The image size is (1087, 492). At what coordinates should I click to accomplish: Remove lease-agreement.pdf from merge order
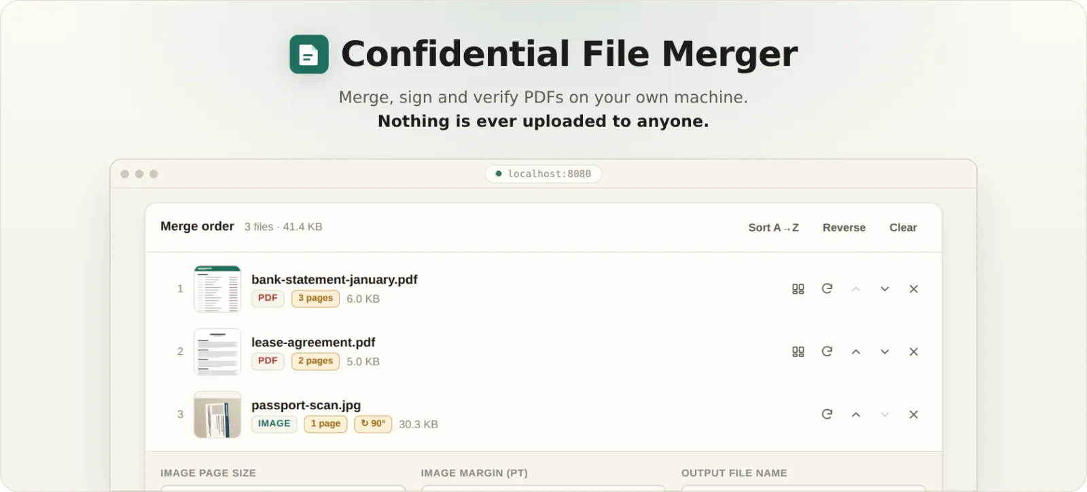pos(914,352)
